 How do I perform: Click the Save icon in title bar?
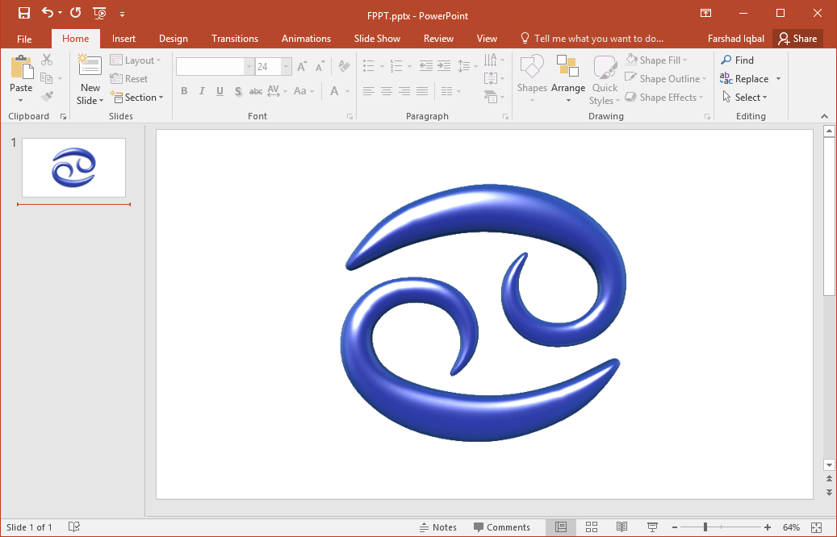tap(24, 13)
